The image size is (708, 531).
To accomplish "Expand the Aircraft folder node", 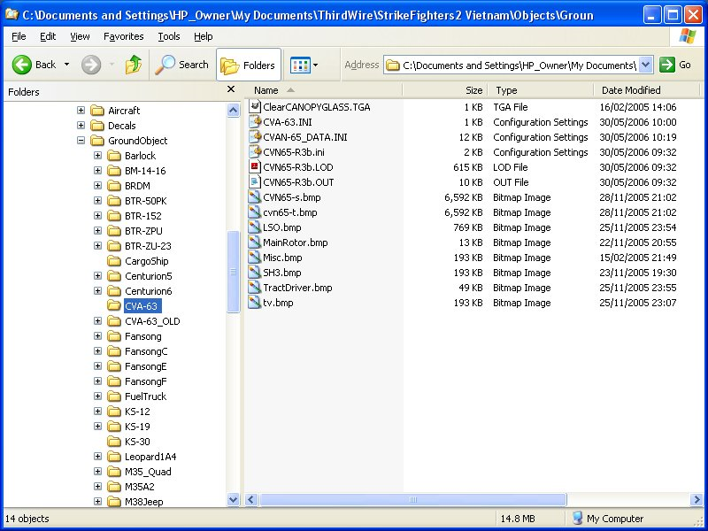I will [x=81, y=110].
